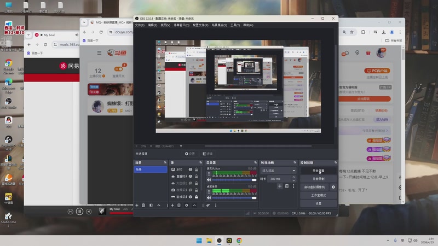Open transition properties three-dot menu
This screenshot has height=246, width=438.
click(293, 186)
